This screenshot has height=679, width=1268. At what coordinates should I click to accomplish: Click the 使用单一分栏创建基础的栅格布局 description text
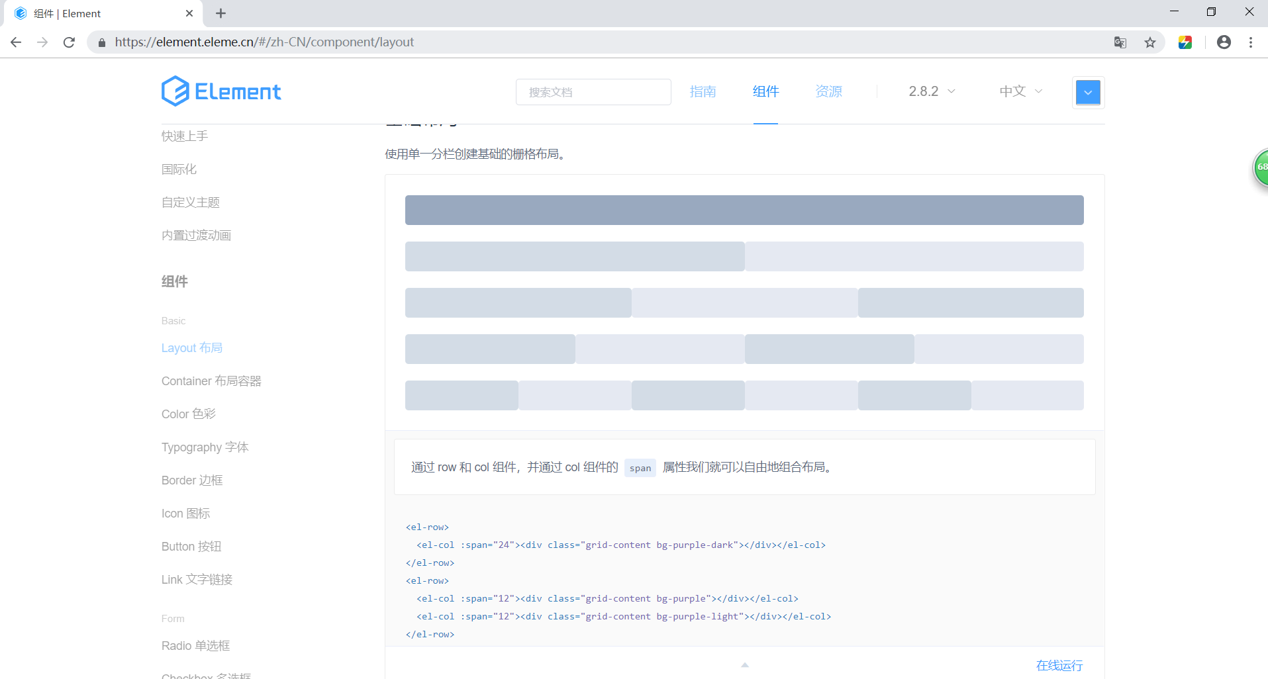(x=475, y=154)
